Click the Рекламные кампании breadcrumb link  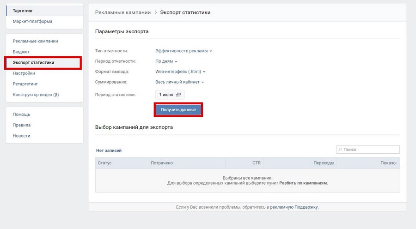tap(123, 12)
